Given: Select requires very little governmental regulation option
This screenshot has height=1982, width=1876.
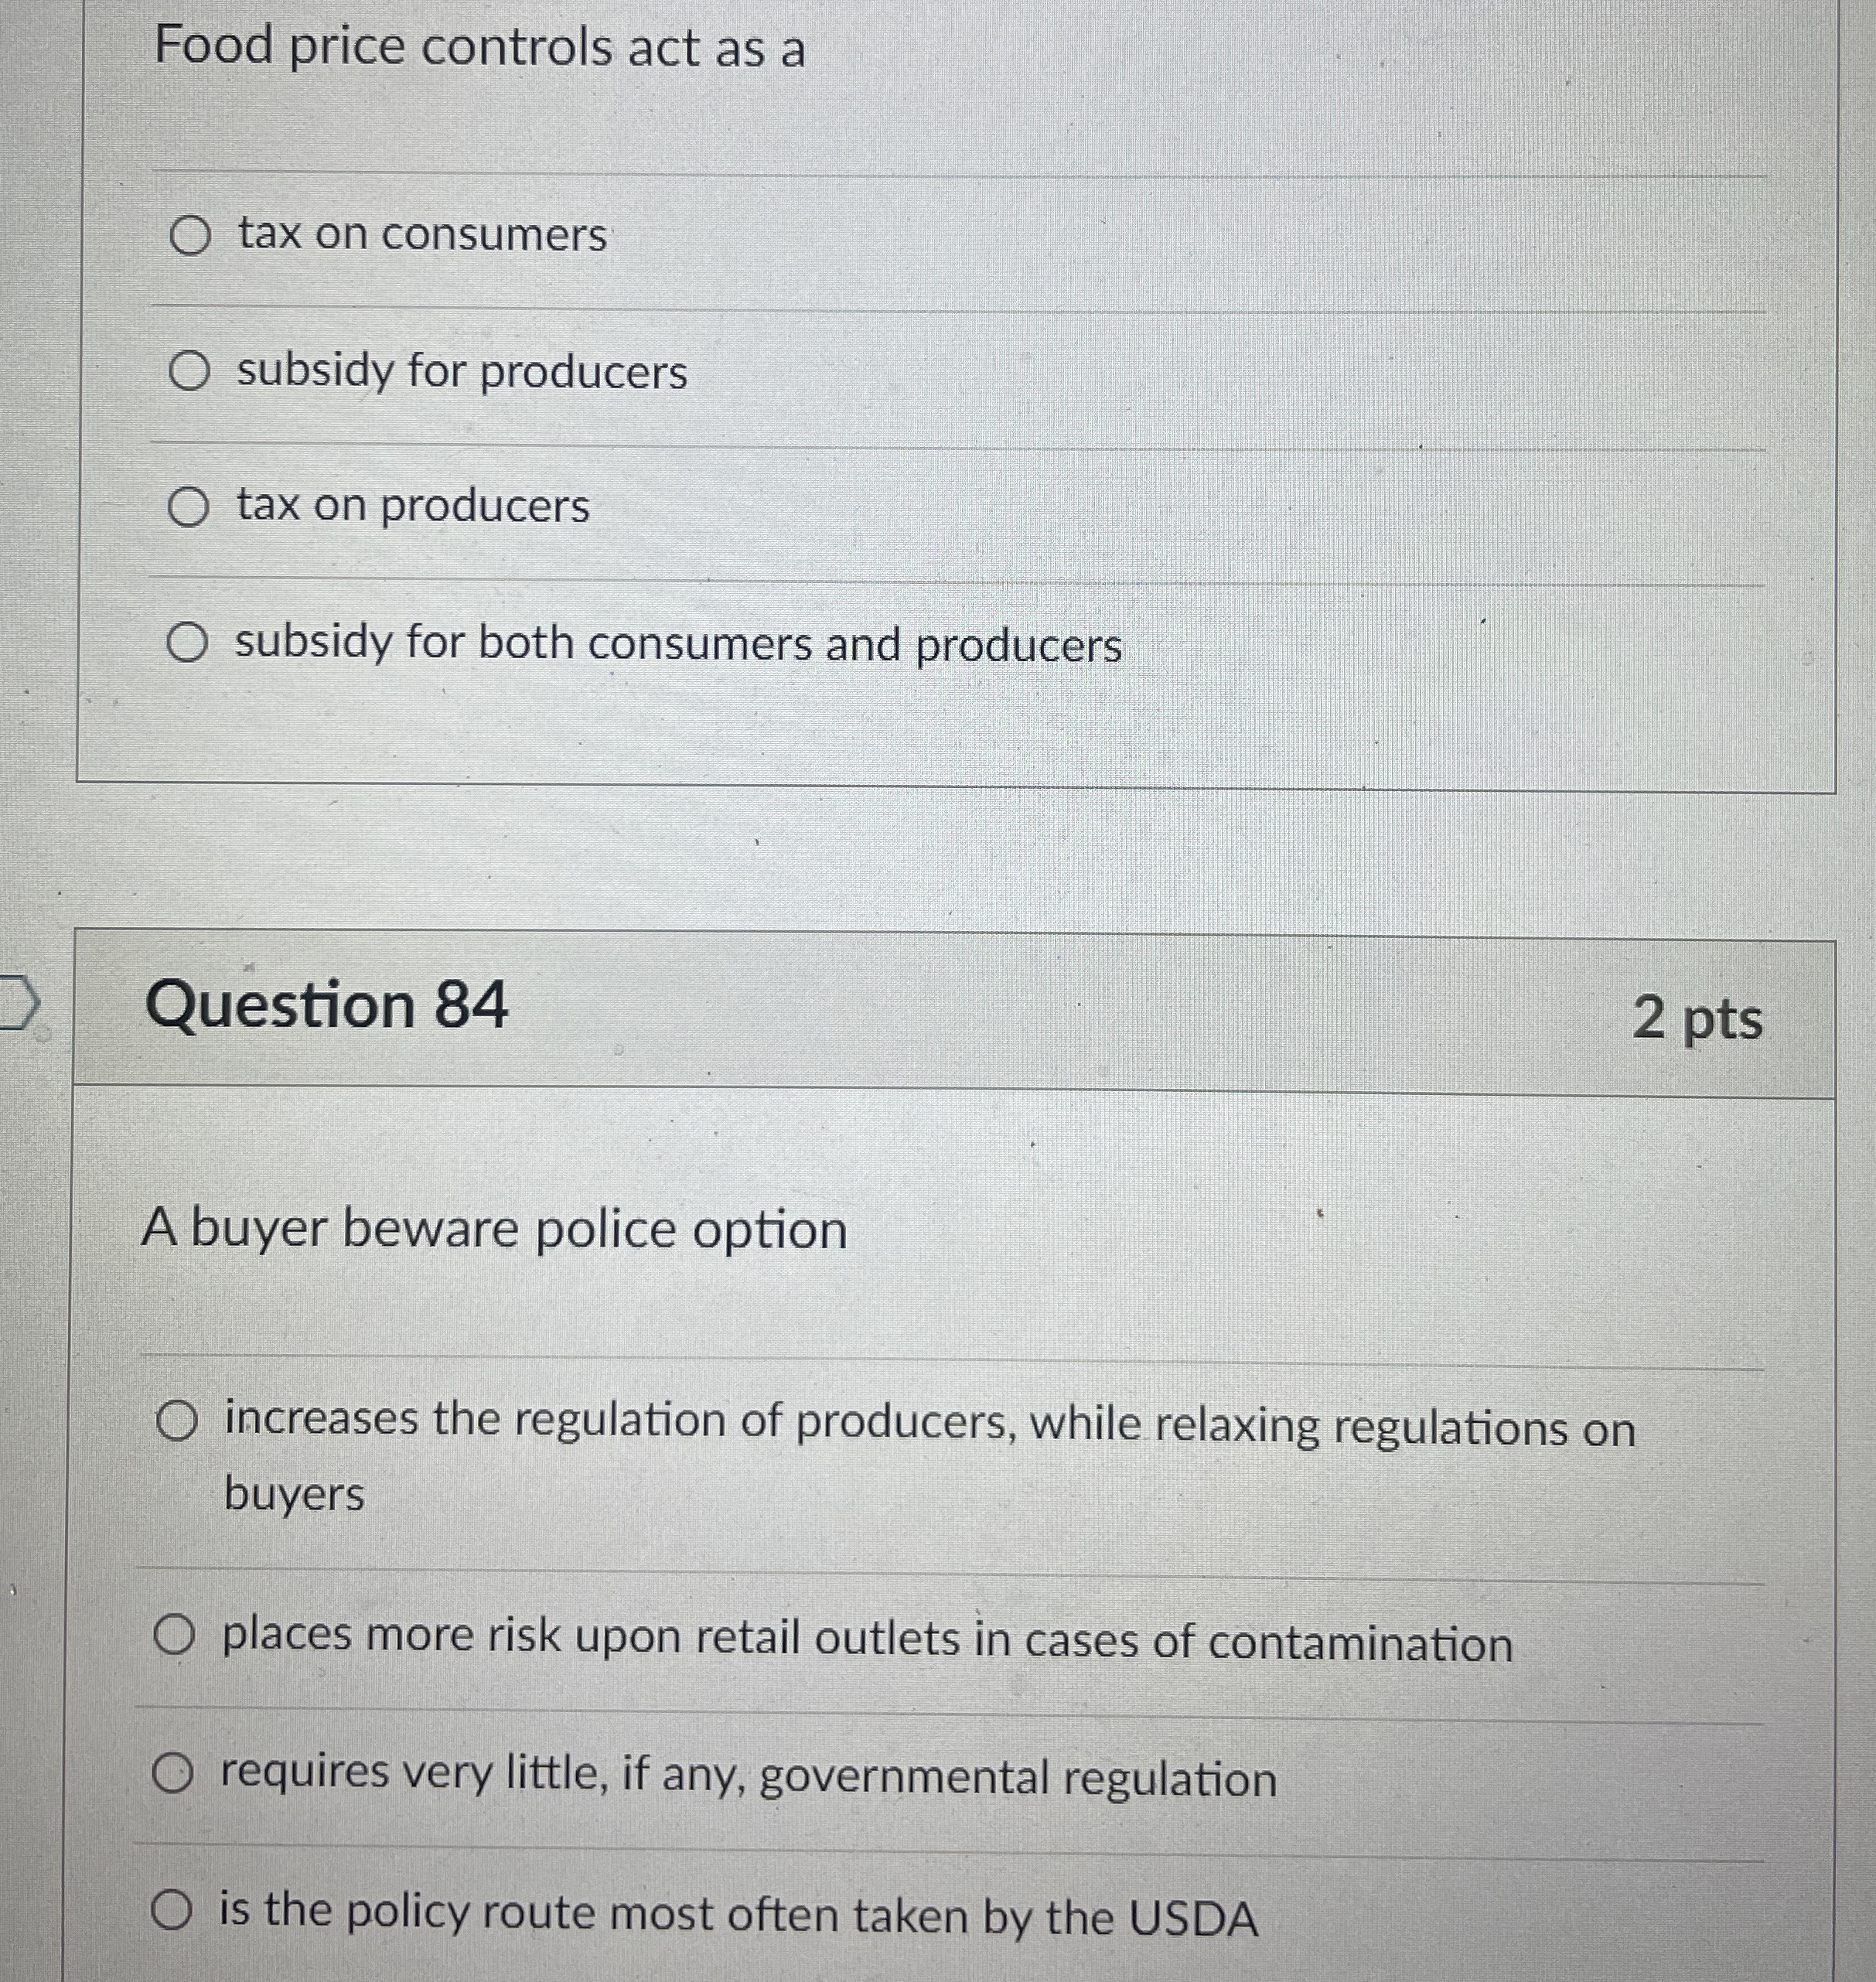Looking at the screenshot, I should pyautogui.click(x=172, y=1775).
